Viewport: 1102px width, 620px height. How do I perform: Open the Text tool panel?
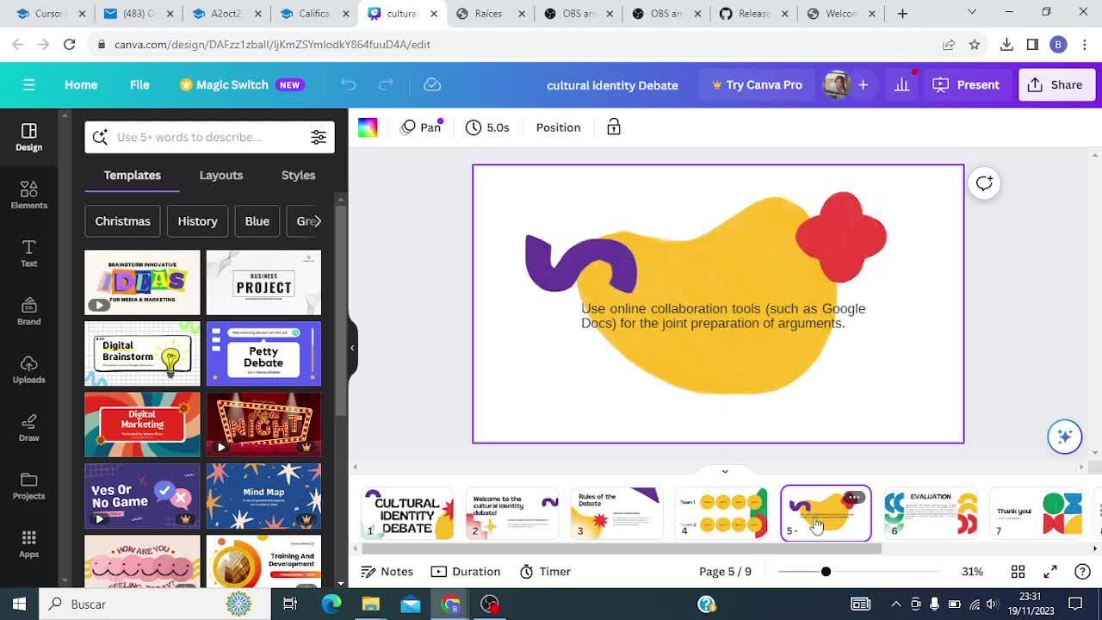28,253
